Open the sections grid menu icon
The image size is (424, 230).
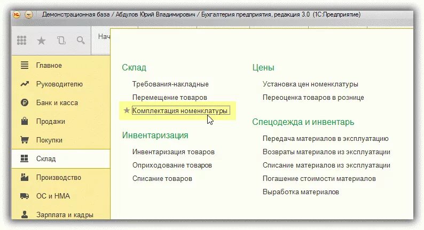(22, 41)
